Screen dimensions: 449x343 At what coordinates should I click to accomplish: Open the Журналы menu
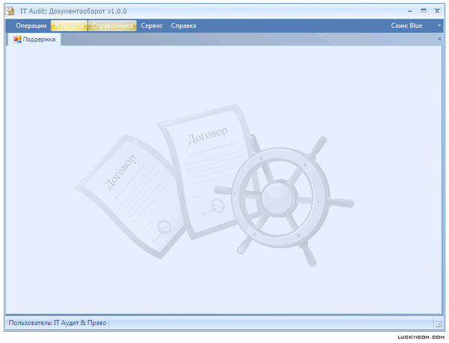coord(68,25)
